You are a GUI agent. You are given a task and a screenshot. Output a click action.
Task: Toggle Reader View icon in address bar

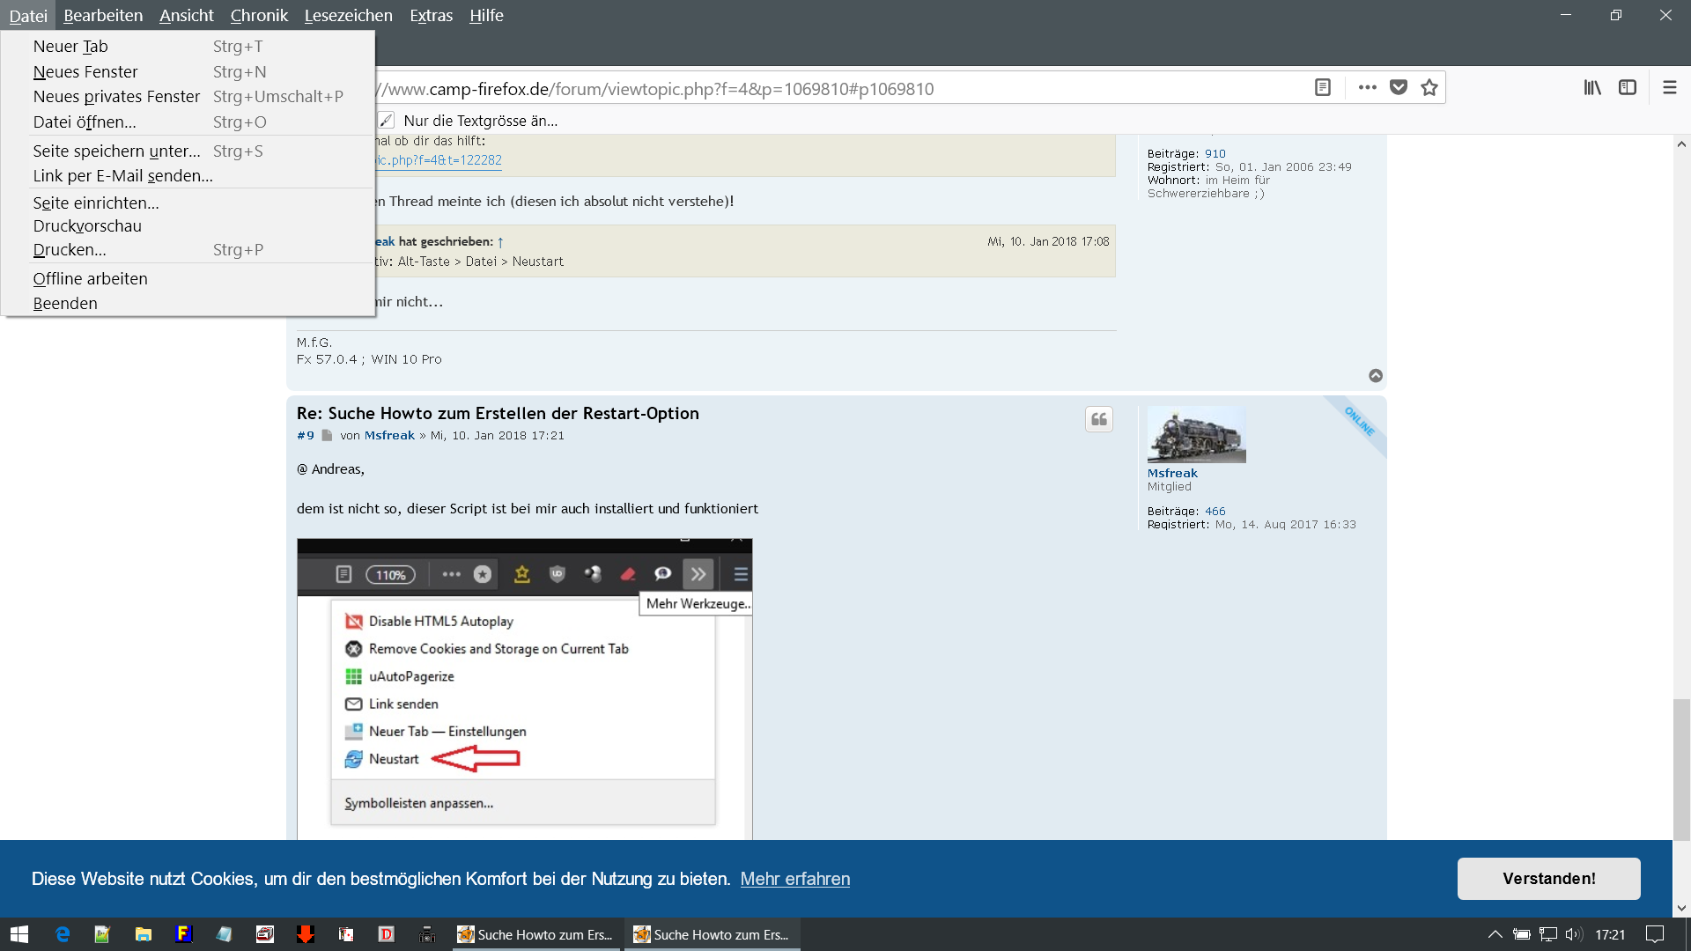[x=1322, y=87]
